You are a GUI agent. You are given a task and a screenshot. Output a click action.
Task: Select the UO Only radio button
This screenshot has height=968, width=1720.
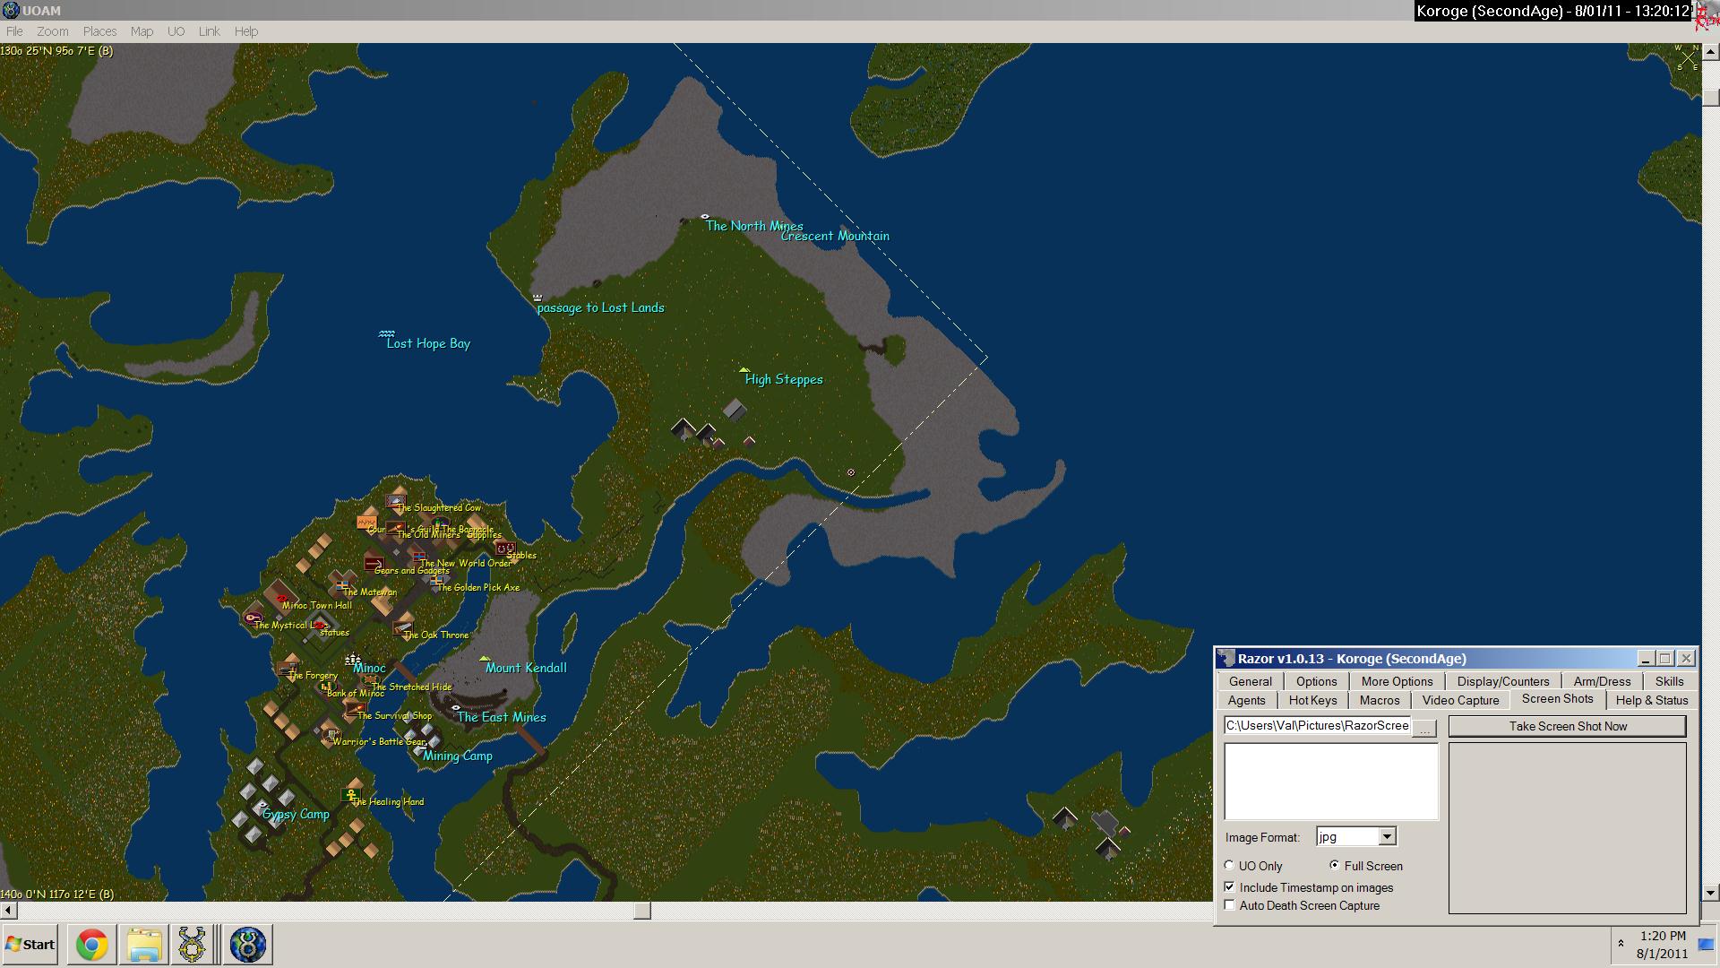[1230, 866]
